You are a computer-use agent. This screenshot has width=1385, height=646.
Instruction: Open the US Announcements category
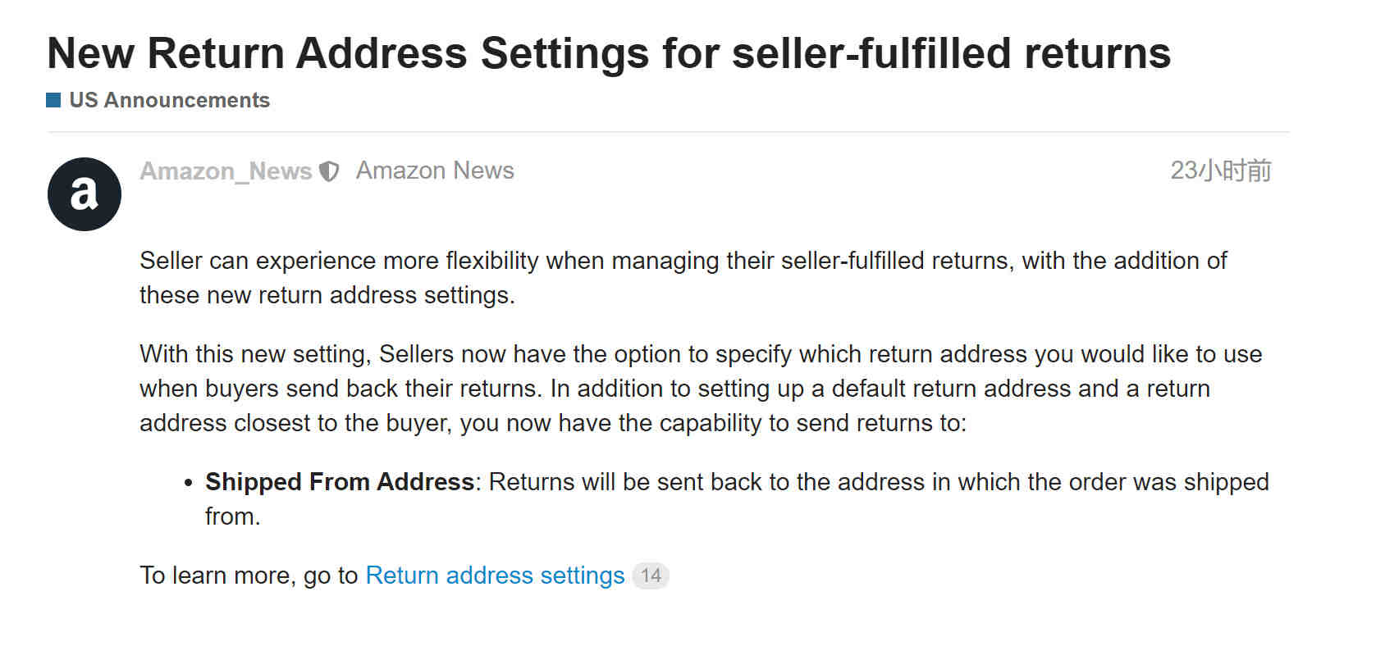169,100
